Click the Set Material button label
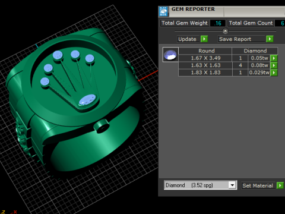This screenshot has width=285, height=214. [258, 185]
